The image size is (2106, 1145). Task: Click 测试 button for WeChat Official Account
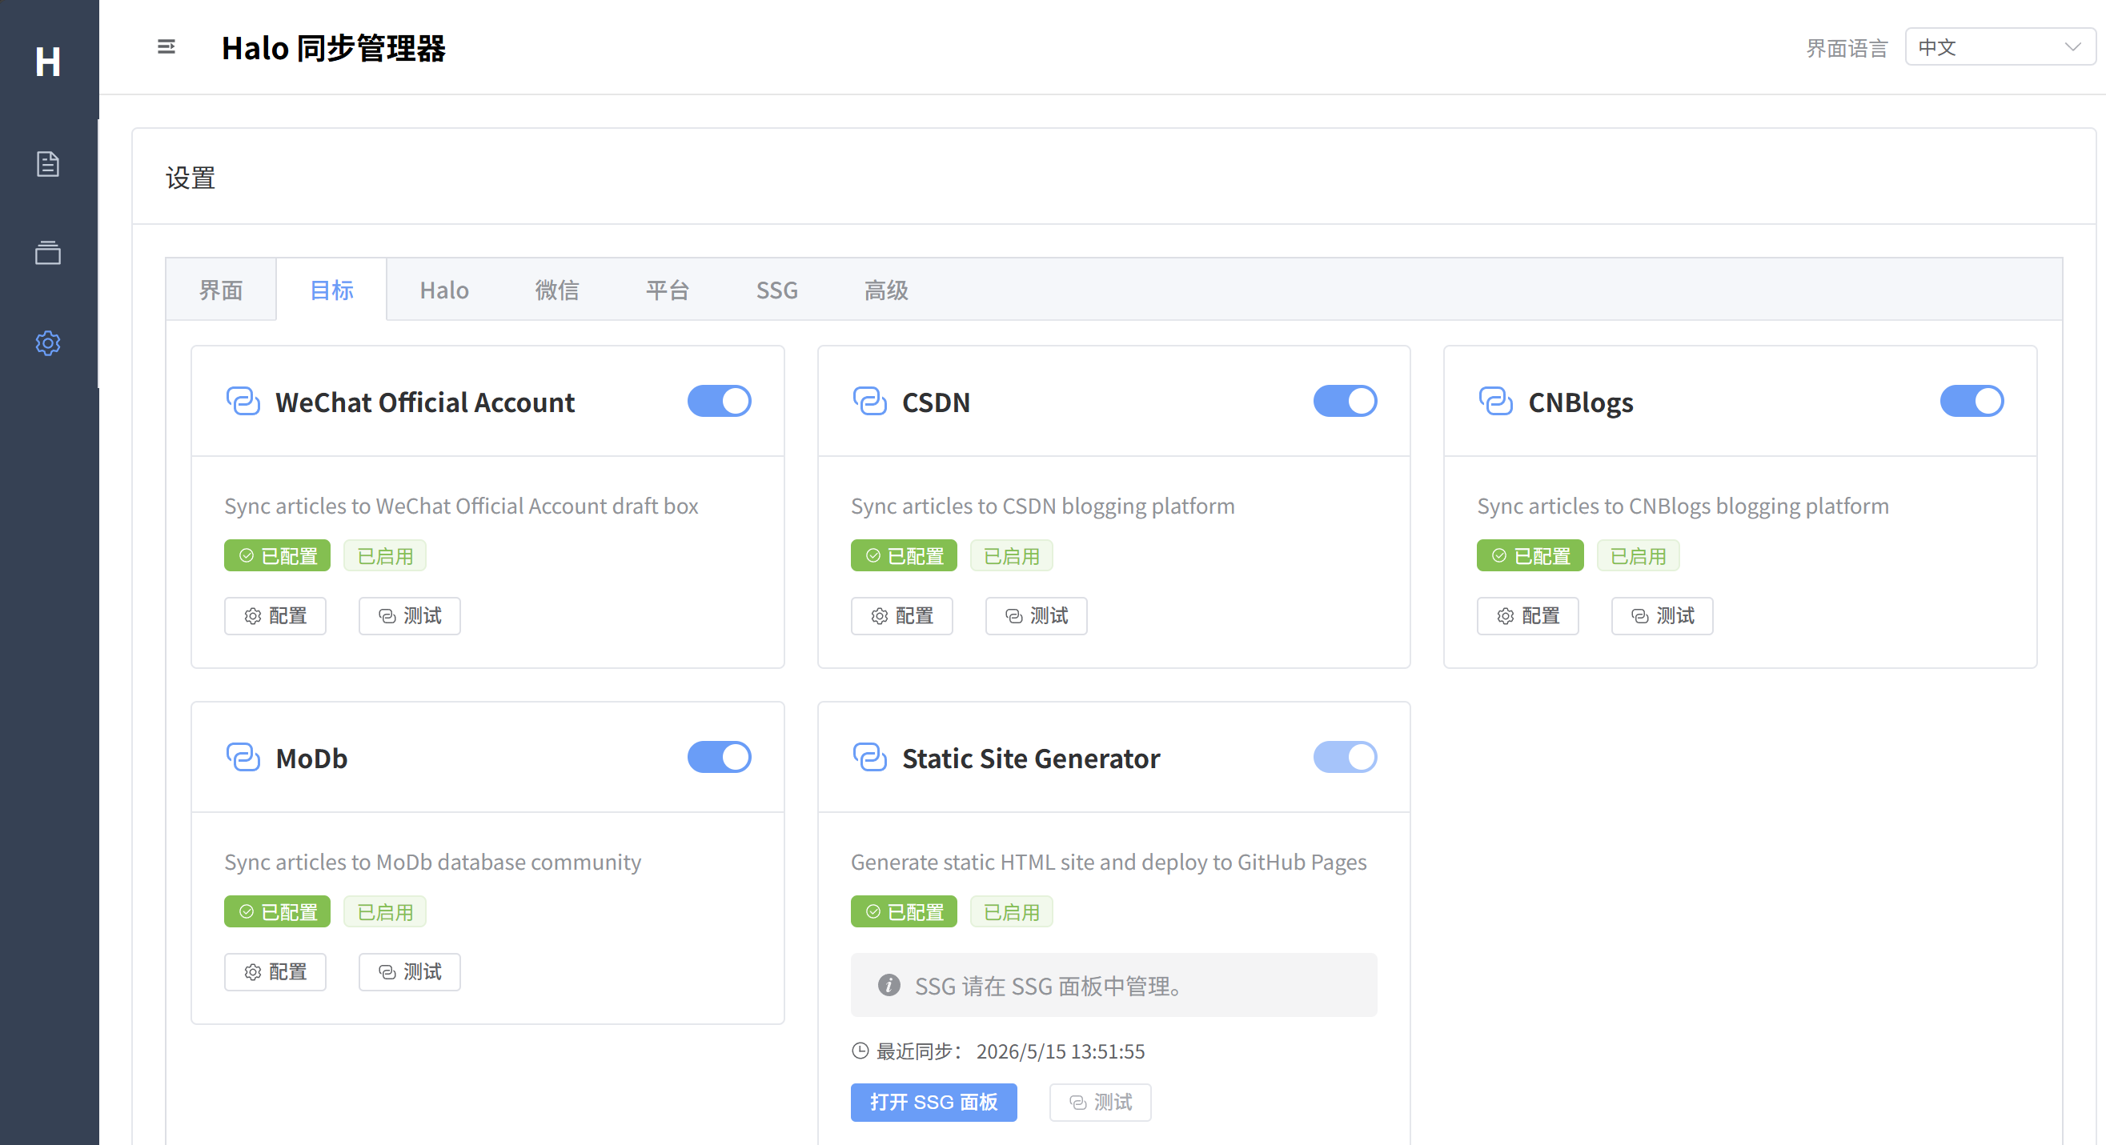(x=410, y=616)
